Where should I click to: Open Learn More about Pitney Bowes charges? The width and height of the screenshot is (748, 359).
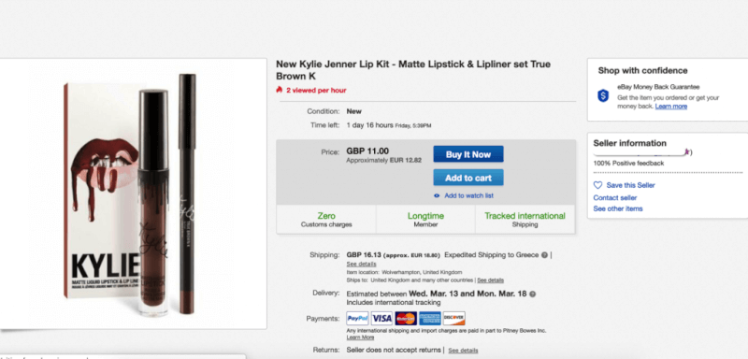360,337
